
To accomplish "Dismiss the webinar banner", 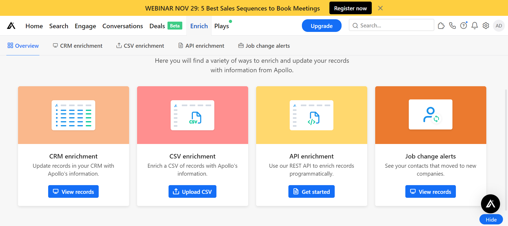I will point(380,8).
